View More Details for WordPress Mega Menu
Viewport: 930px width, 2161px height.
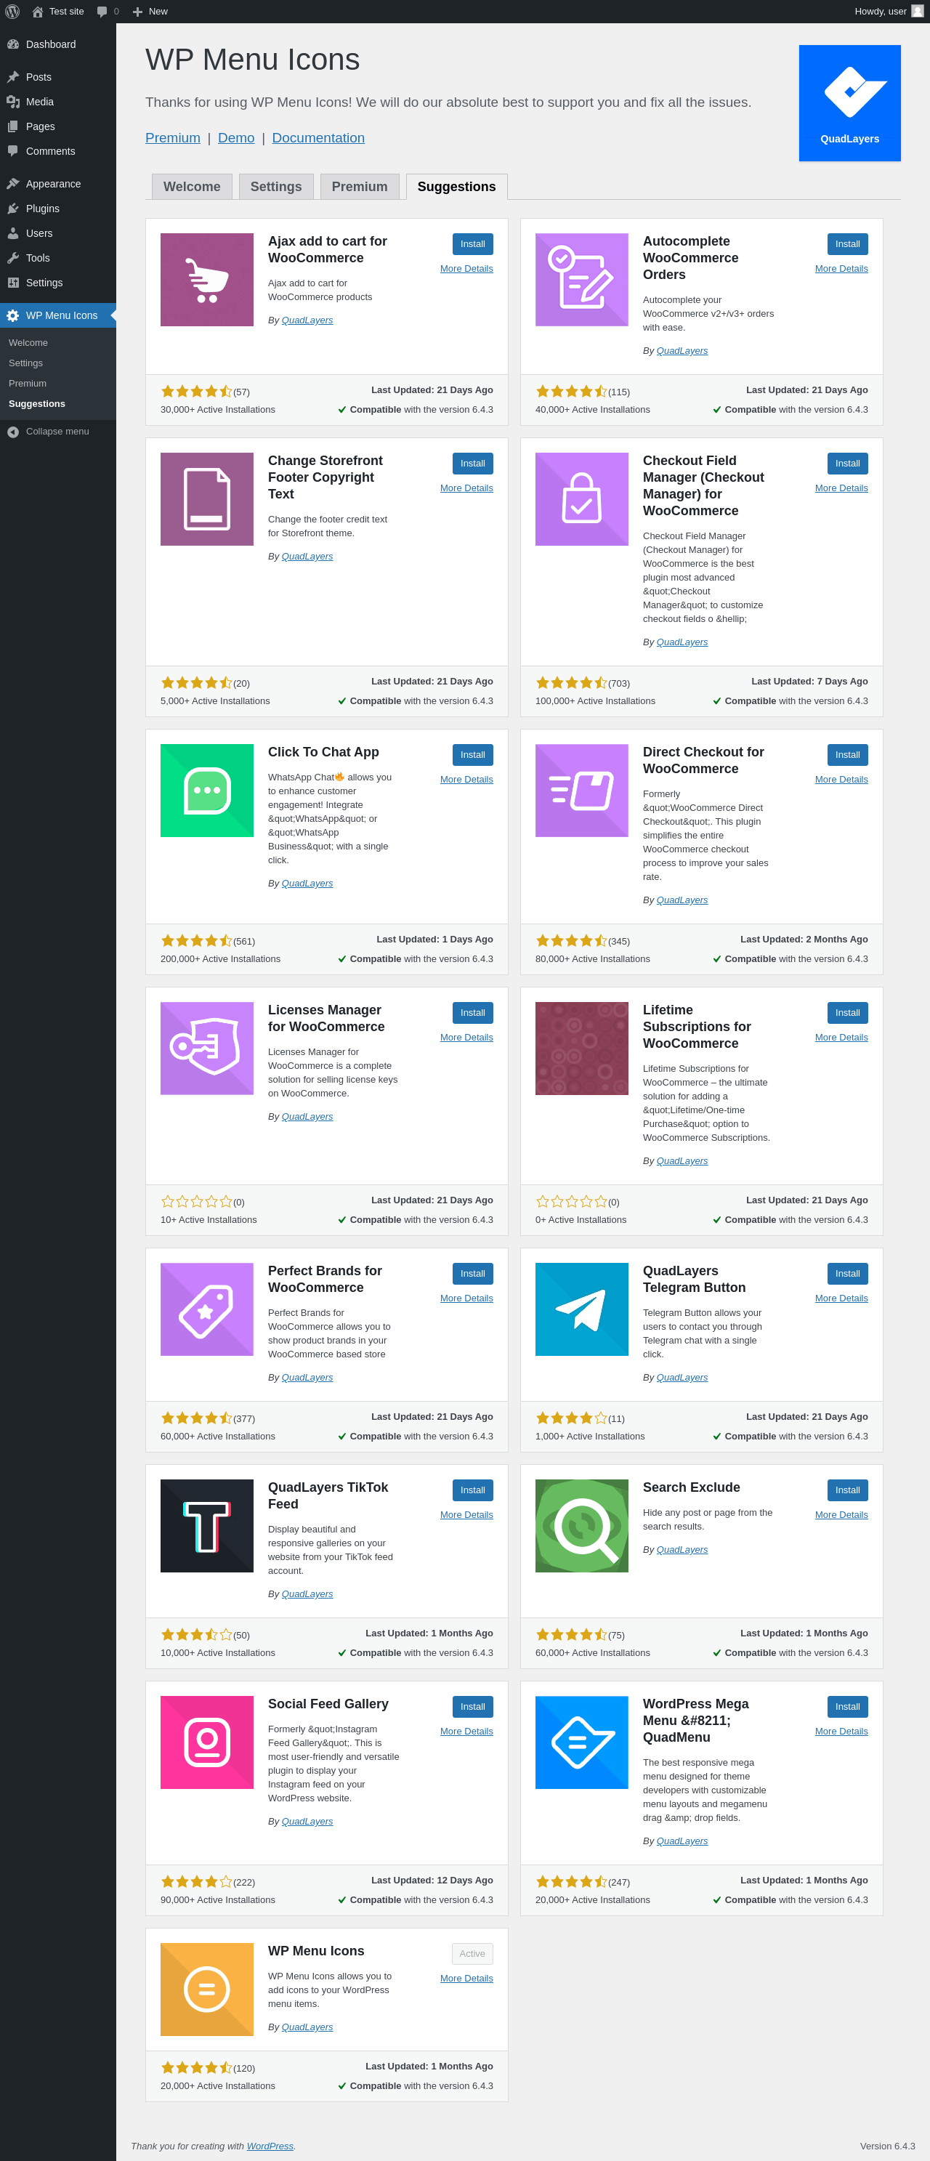841,1732
